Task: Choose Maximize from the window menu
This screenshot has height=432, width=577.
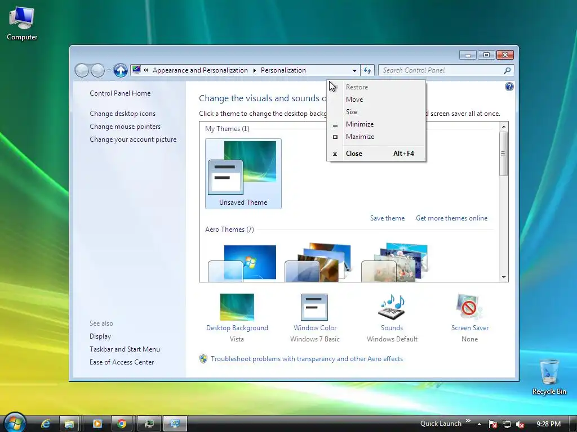Action: click(376, 137)
